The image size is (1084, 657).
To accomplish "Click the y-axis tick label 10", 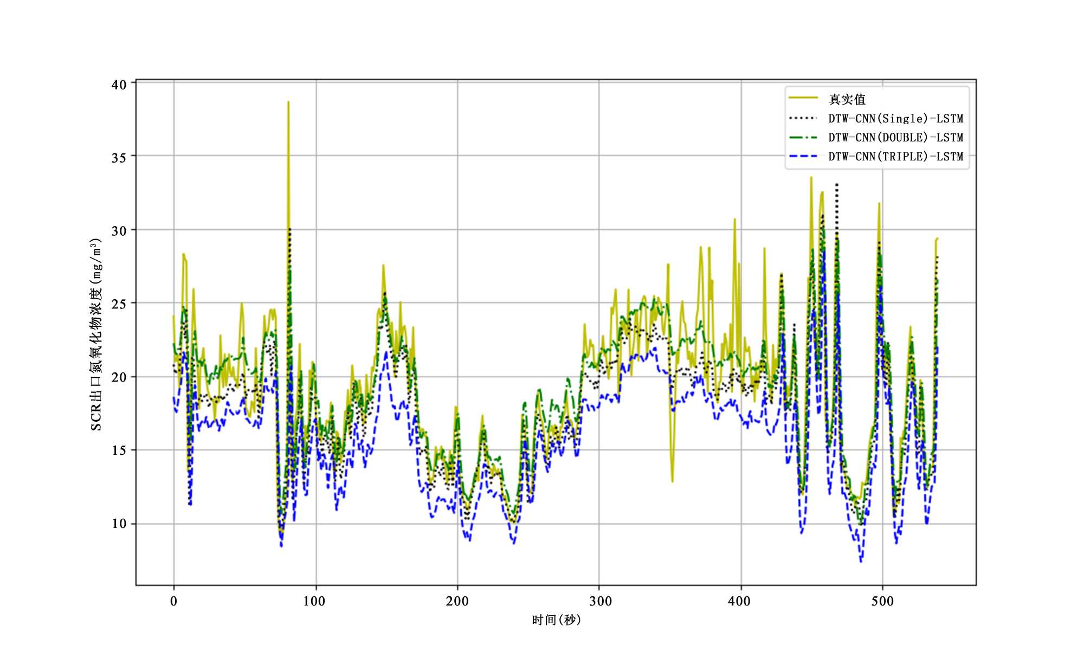I will 119,524.
